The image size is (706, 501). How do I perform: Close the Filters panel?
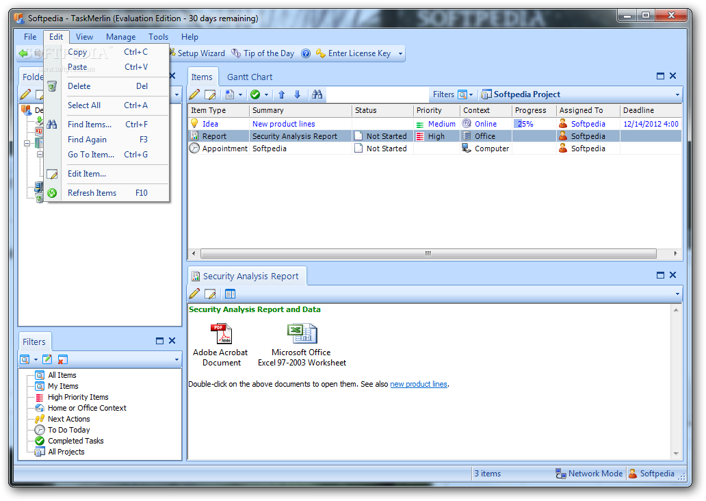click(x=172, y=341)
